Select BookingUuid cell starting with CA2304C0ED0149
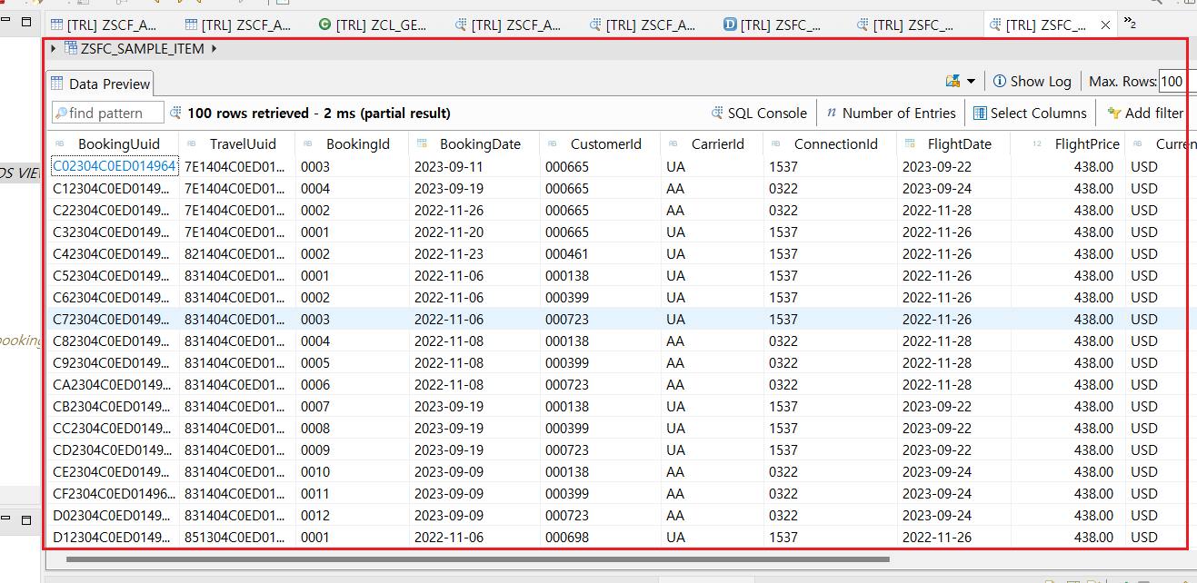1197x583 pixels. pos(111,384)
